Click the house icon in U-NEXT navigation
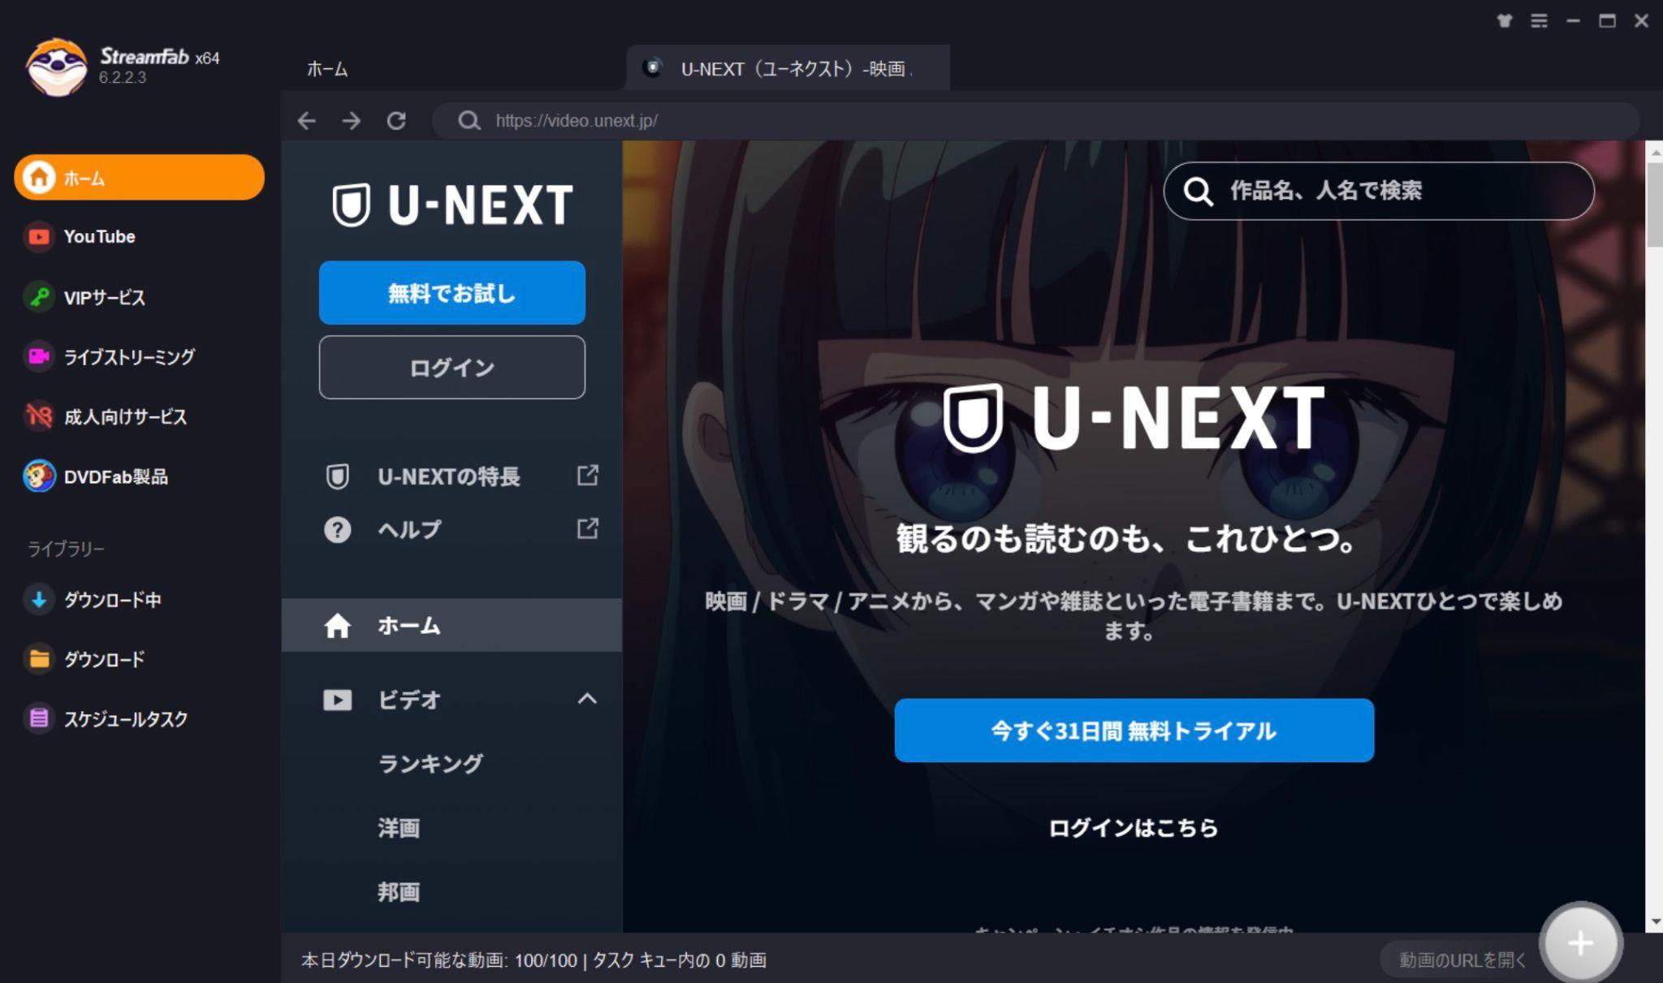The image size is (1663, 983). [337, 625]
